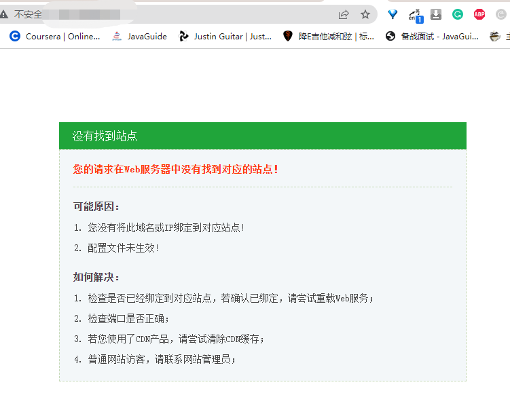Click the 没有找到站点 green header

[x=263, y=136]
